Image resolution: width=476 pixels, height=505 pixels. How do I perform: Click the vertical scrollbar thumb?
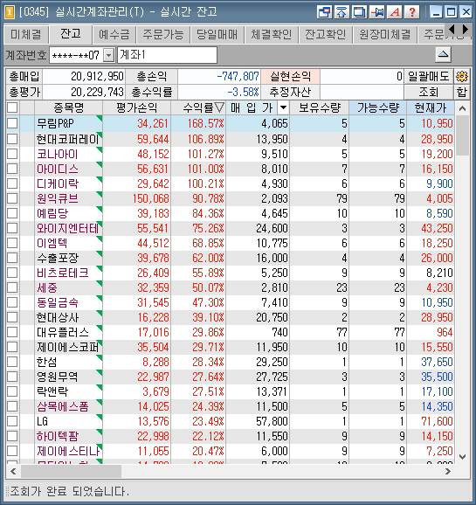coord(463,135)
